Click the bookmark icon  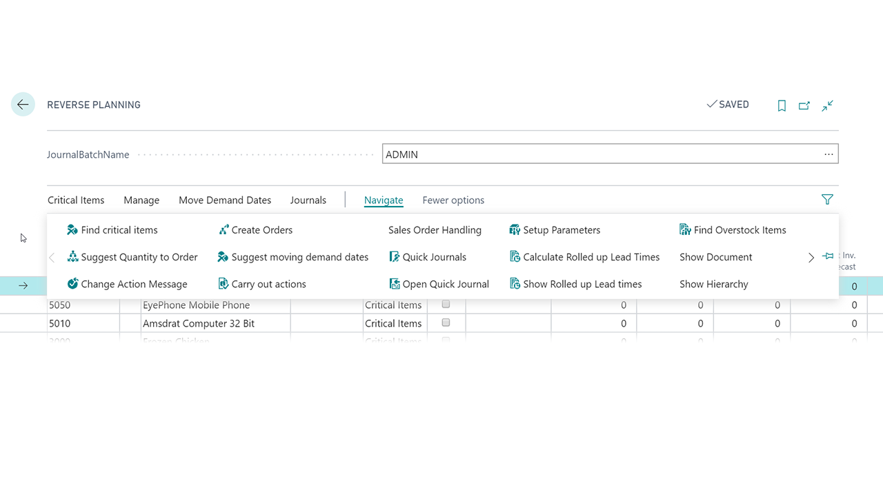pos(782,105)
